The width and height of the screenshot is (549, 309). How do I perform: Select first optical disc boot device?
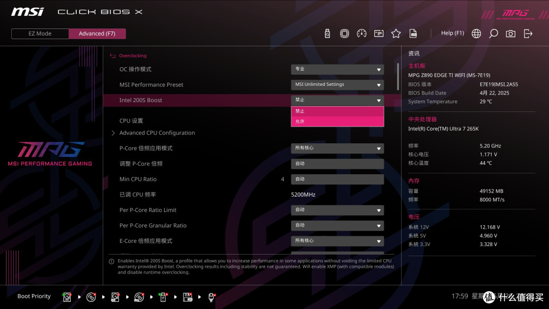coord(91,297)
